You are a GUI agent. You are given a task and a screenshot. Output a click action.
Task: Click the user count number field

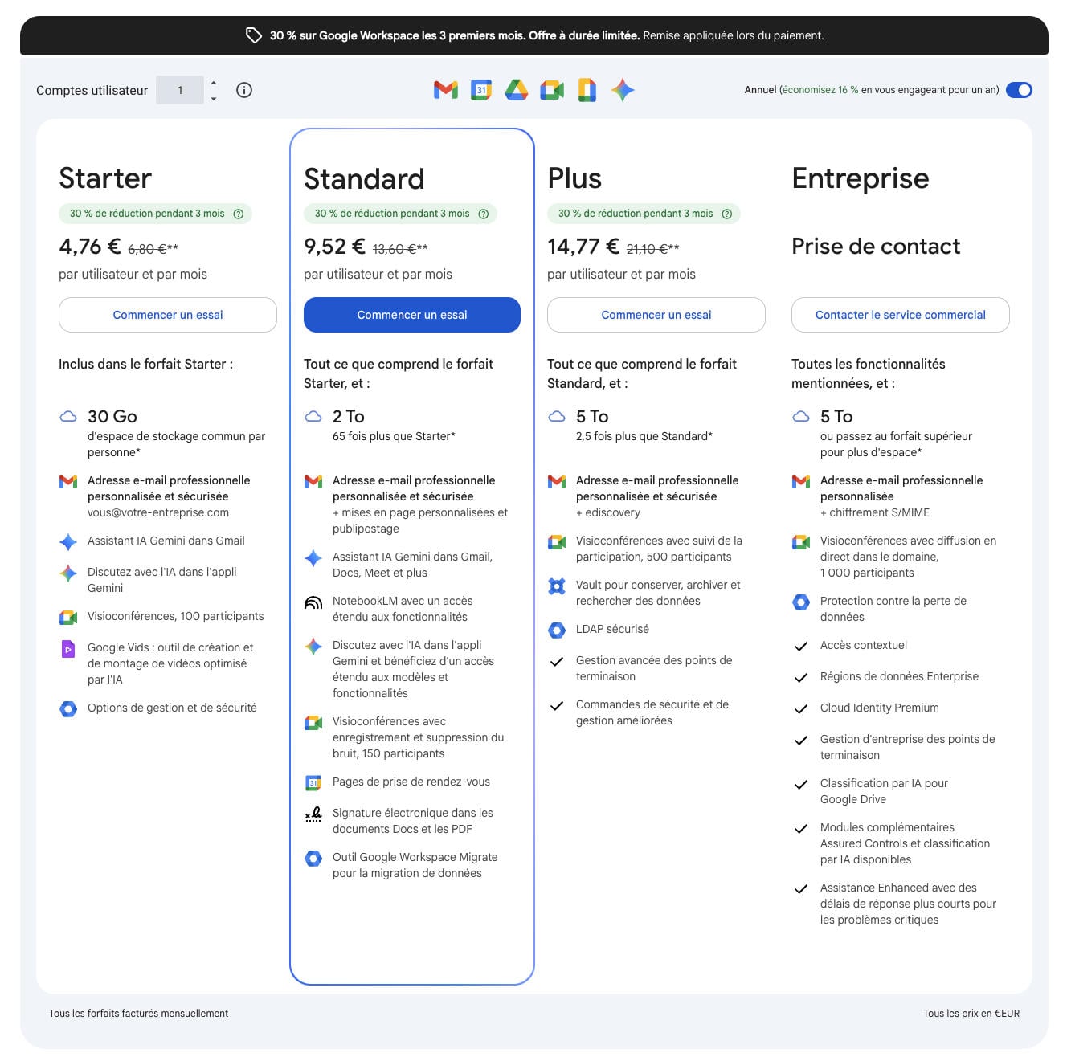tap(181, 90)
